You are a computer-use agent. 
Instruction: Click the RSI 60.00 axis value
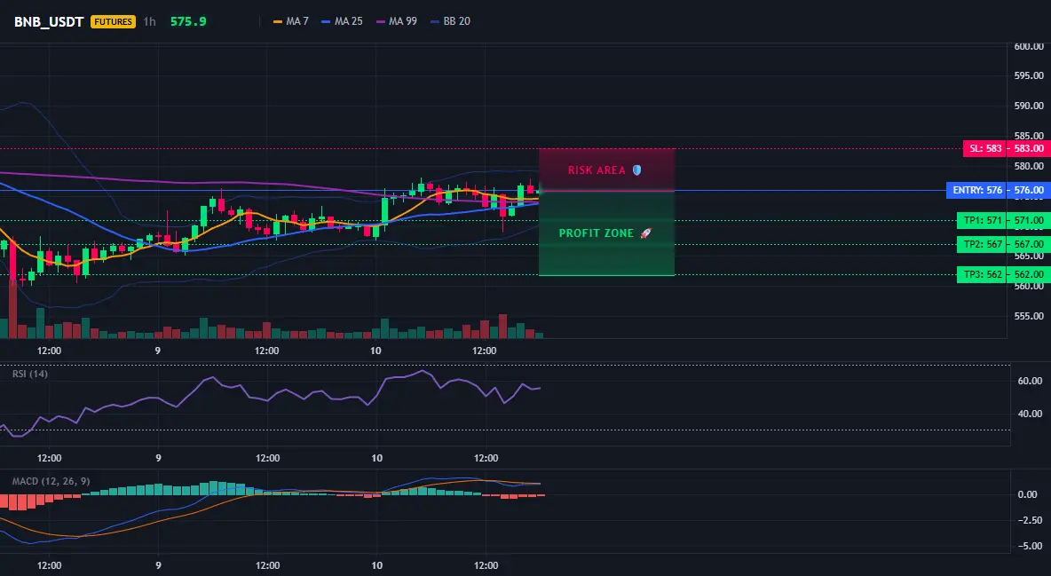(x=1031, y=381)
